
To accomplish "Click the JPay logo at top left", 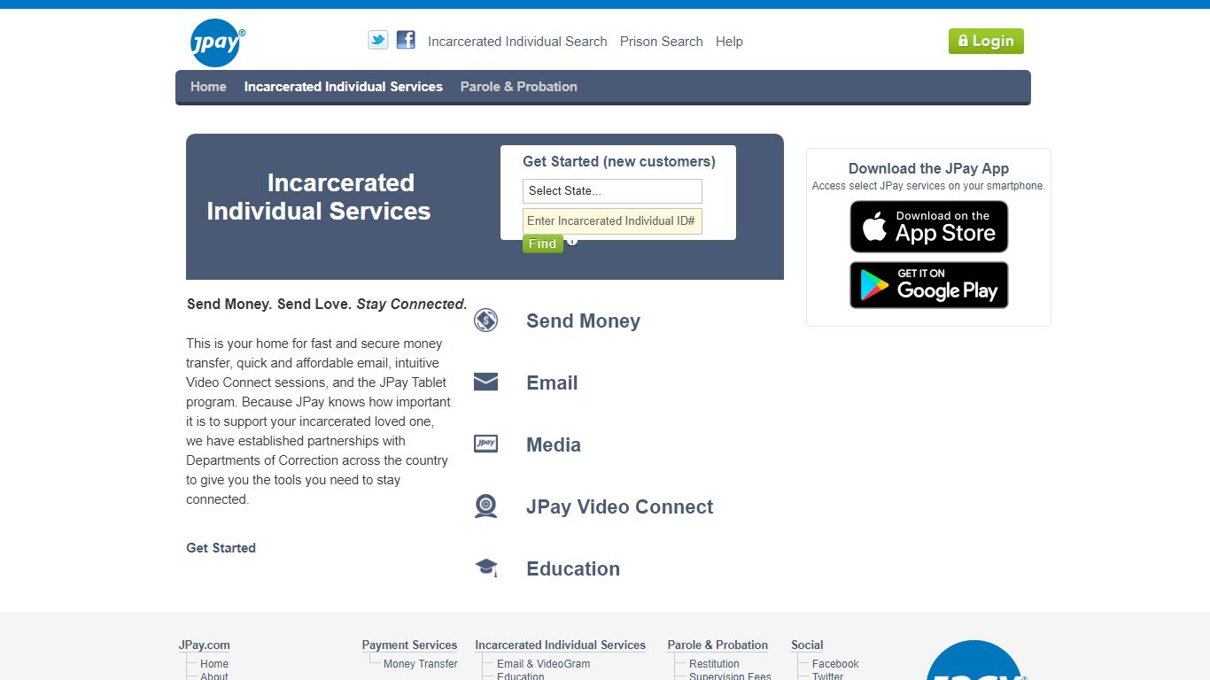I will pos(217,42).
